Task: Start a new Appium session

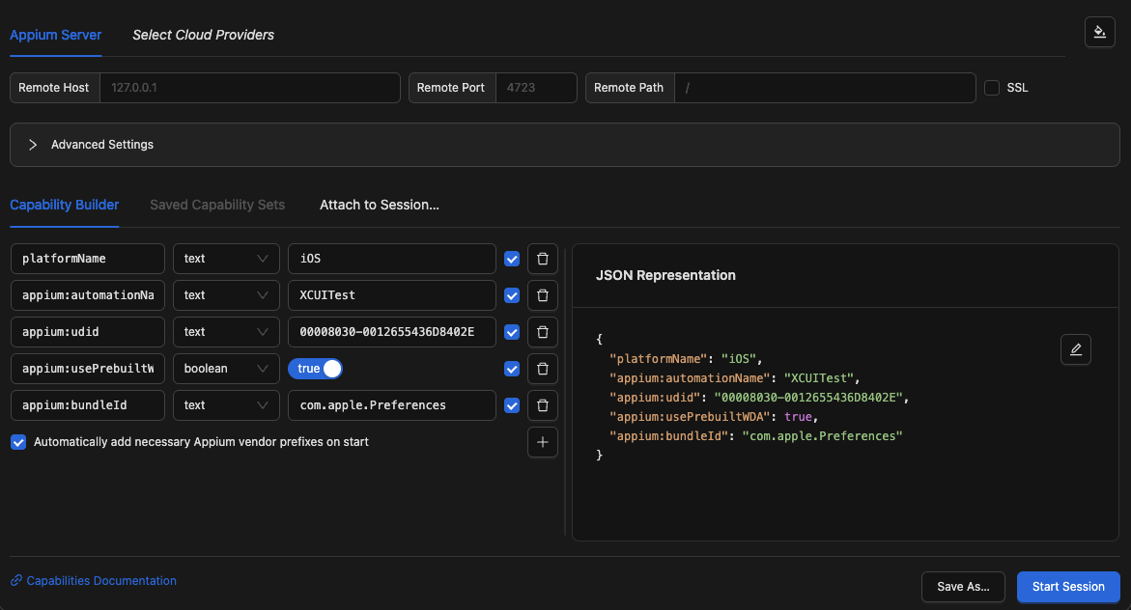Action: (1068, 586)
